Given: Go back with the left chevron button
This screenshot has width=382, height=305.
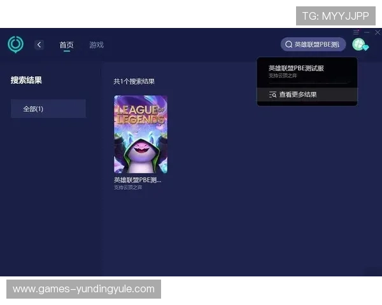Looking at the screenshot, I should pyautogui.click(x=39, y=44).
